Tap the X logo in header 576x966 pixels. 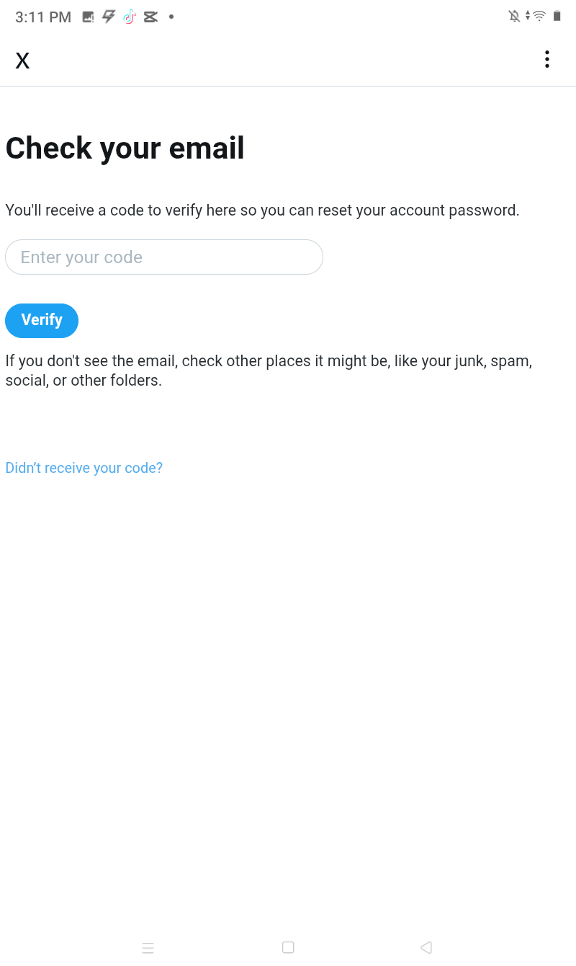(22, 61)
